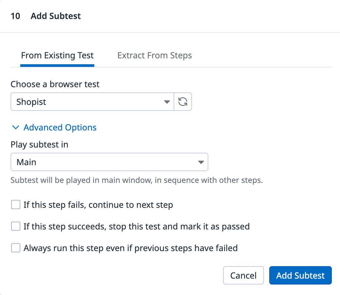340x295 pixels.
Task: Click the refresh browser tests icon
Action: tap(183, 102)
